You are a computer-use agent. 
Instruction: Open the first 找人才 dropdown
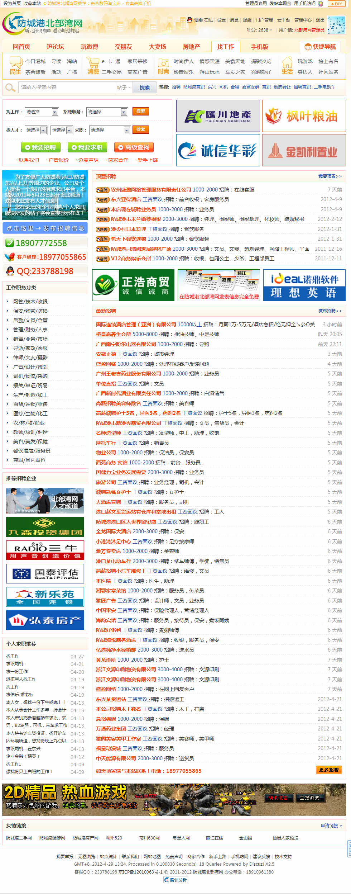(36, 130)
